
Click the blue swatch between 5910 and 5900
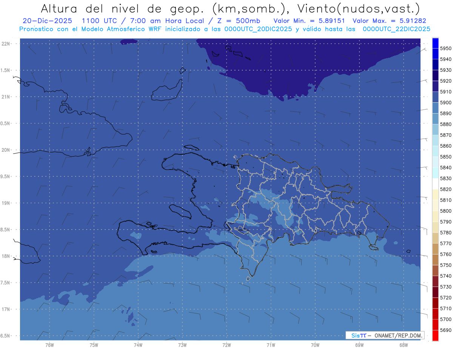coord(435,97)
